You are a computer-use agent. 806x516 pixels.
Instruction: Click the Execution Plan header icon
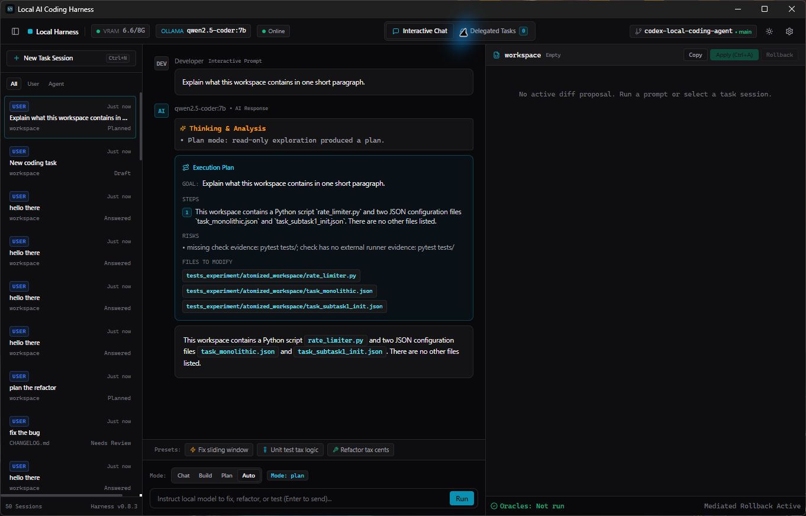tap(186, 167)
